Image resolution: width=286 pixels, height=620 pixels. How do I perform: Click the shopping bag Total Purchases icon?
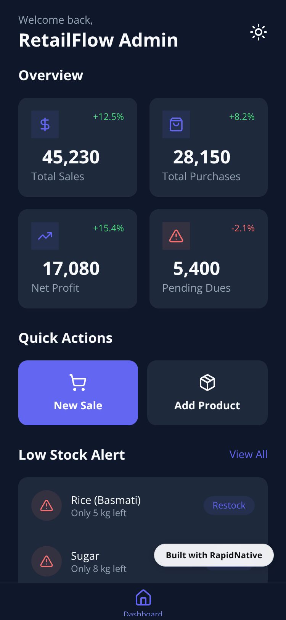(176, 124)
